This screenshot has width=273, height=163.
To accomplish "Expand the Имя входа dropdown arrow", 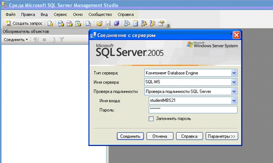I will pos(234,100).
